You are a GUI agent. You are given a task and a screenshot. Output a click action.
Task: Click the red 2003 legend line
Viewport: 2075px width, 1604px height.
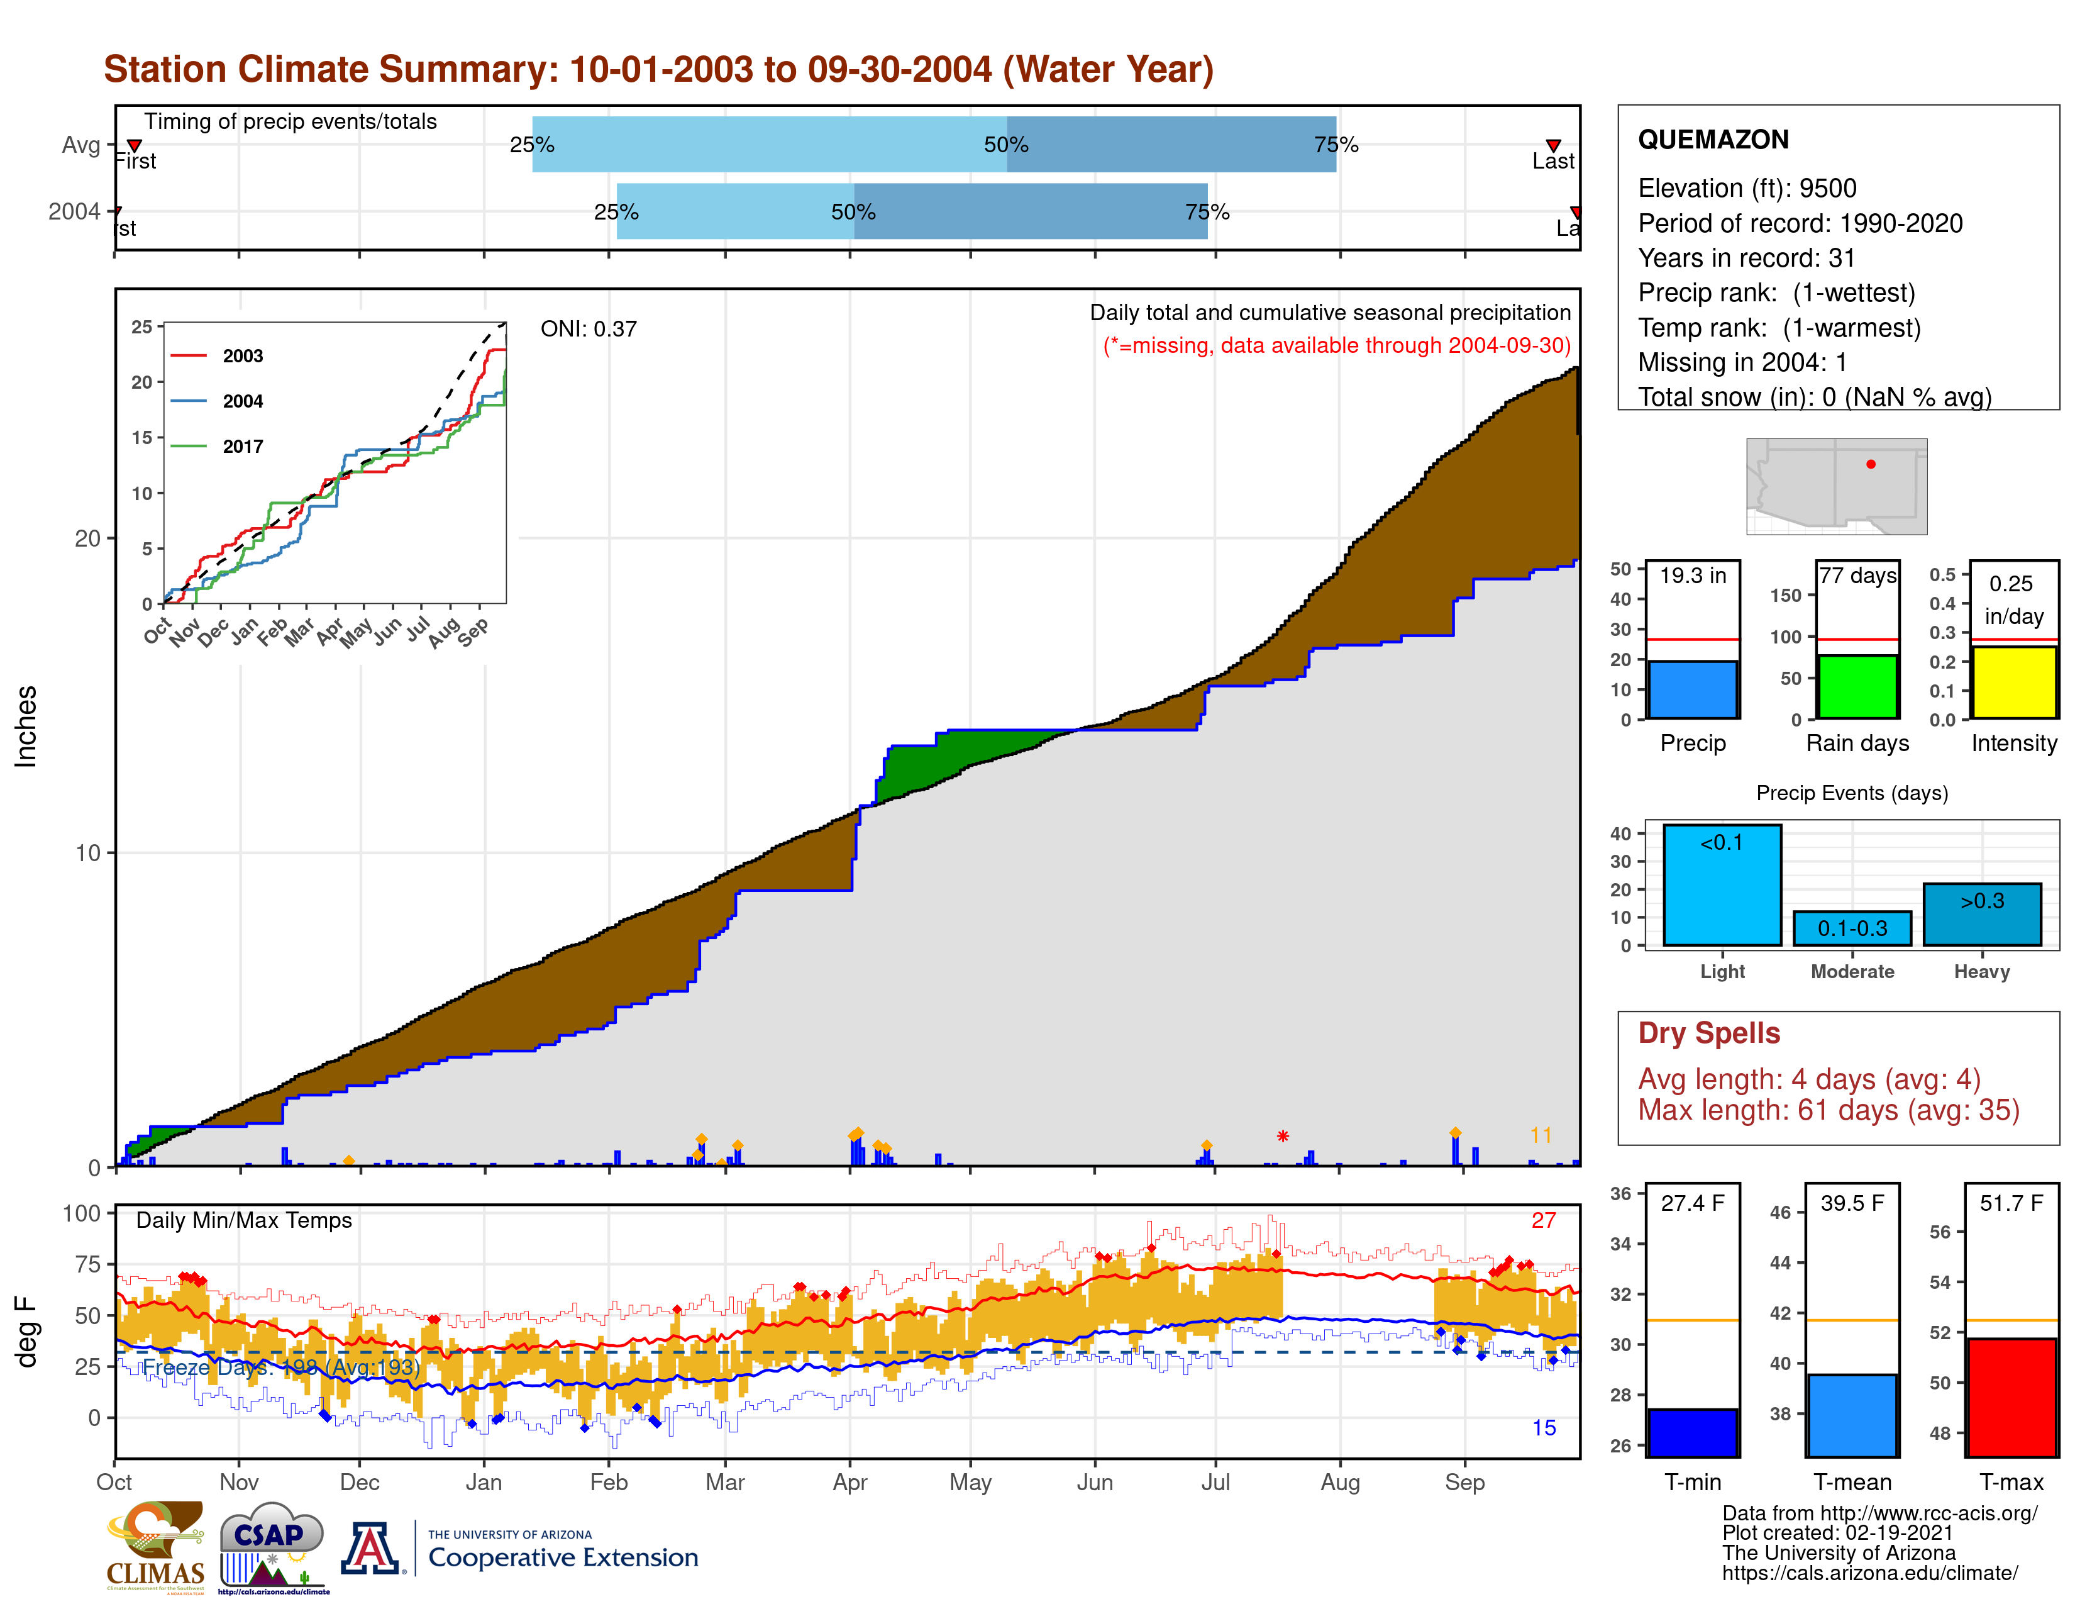click(x=188, y=355)
